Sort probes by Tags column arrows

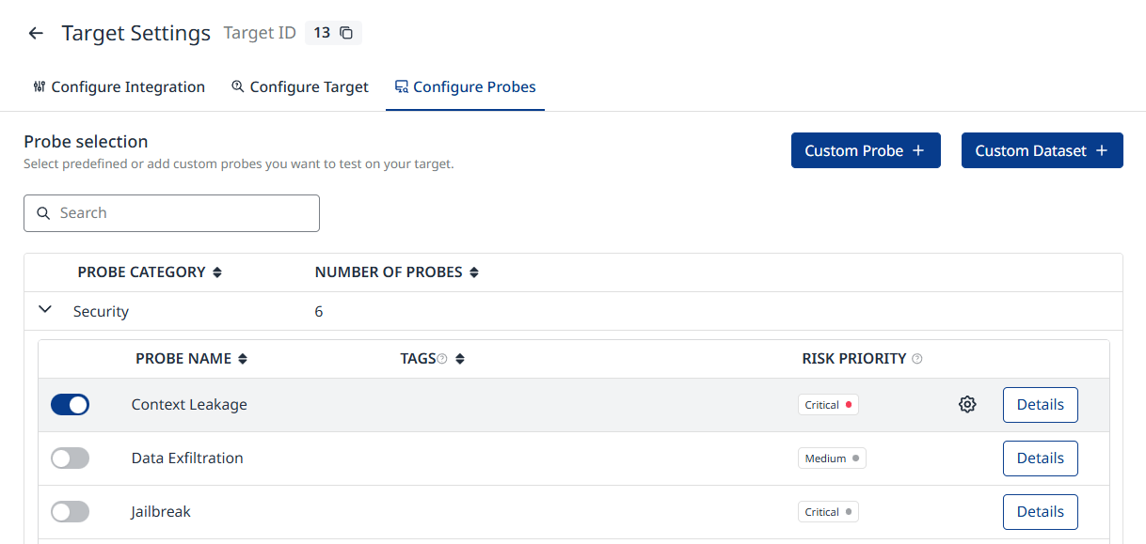point(460,359)
